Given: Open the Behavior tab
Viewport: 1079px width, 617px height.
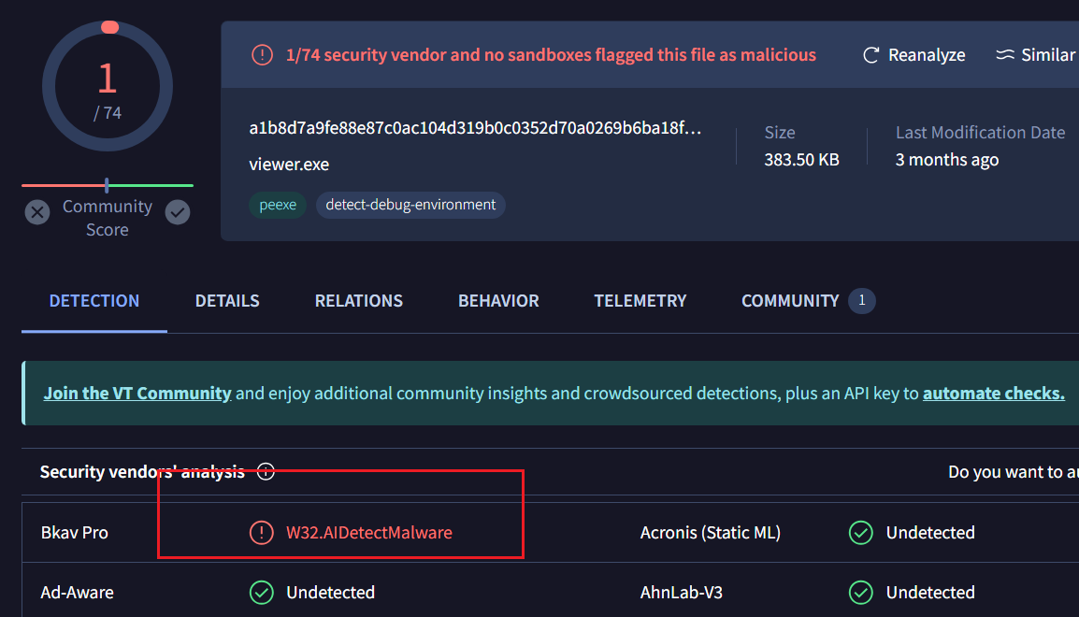Looking at the screenshot, I should [x=498, y=301].
